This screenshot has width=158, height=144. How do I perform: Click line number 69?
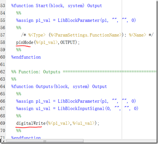point(3,123)
